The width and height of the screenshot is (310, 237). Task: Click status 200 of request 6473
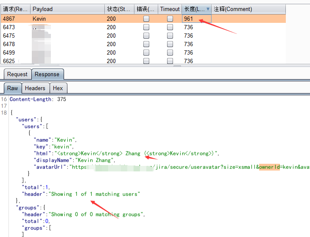(x=111, y=27)
